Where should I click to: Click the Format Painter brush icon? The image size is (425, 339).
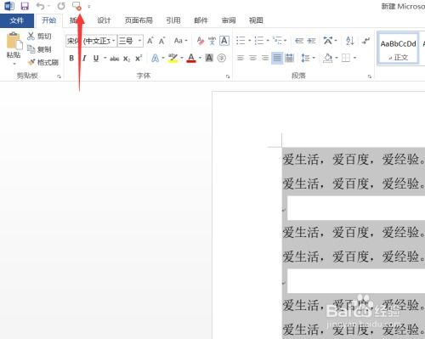click(31, 62)
